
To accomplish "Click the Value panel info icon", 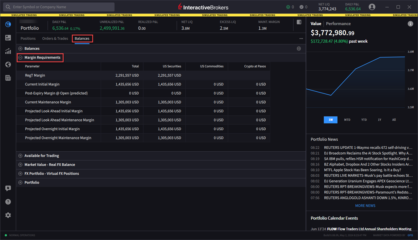I will [x=410, y=24].
